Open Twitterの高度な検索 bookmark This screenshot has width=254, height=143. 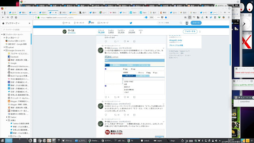(19, 124)
